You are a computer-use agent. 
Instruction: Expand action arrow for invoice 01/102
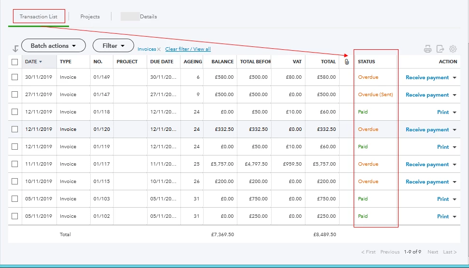point(455,216)
